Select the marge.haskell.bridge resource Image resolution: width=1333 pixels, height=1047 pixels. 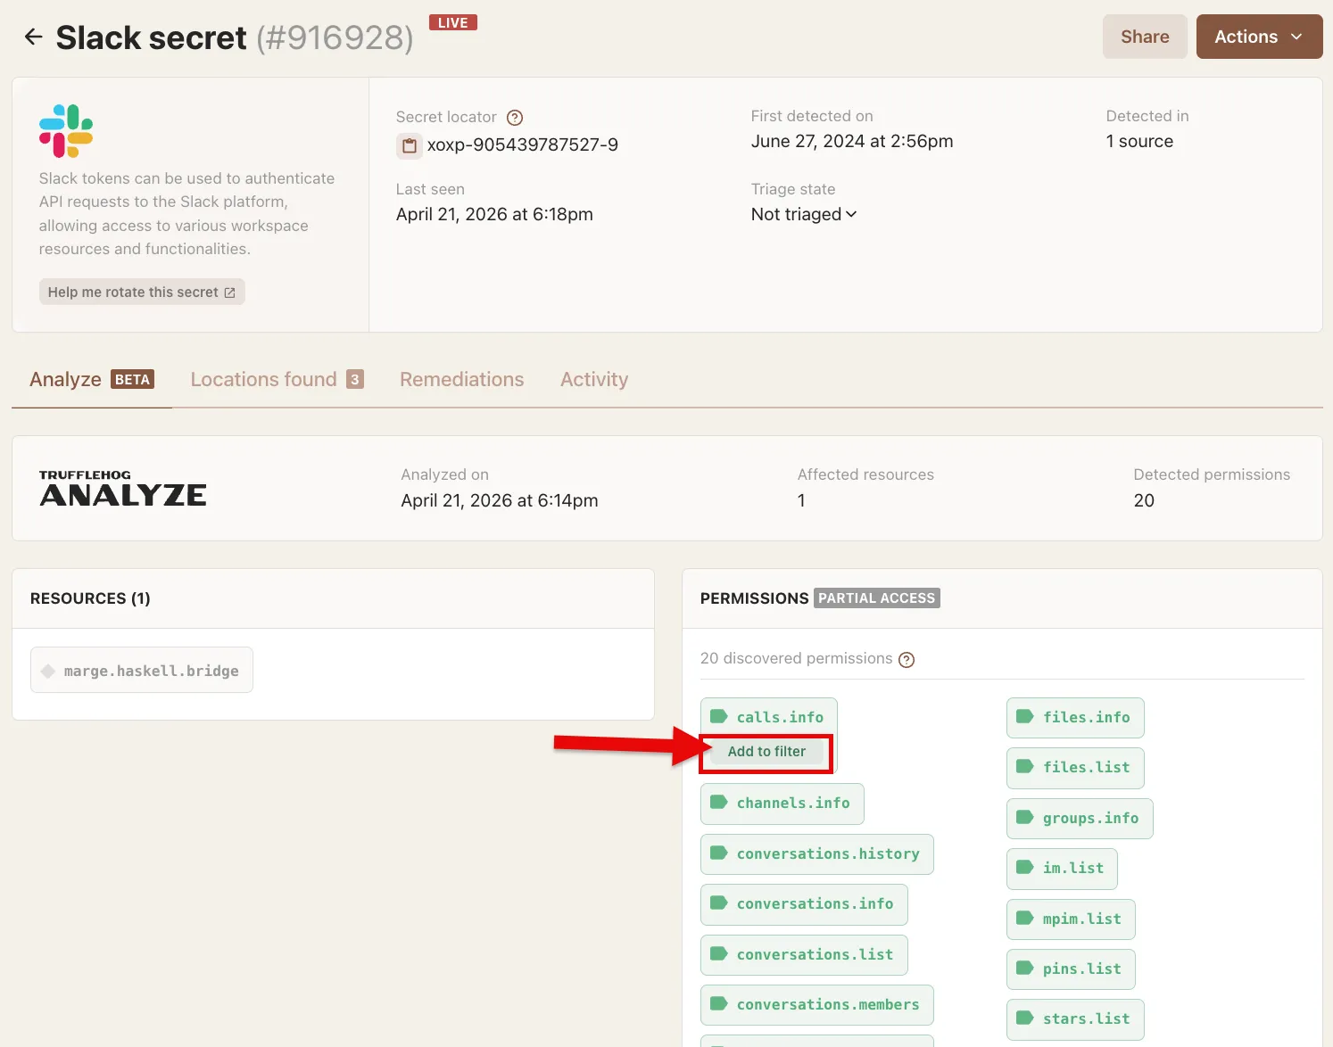point(142,670)
